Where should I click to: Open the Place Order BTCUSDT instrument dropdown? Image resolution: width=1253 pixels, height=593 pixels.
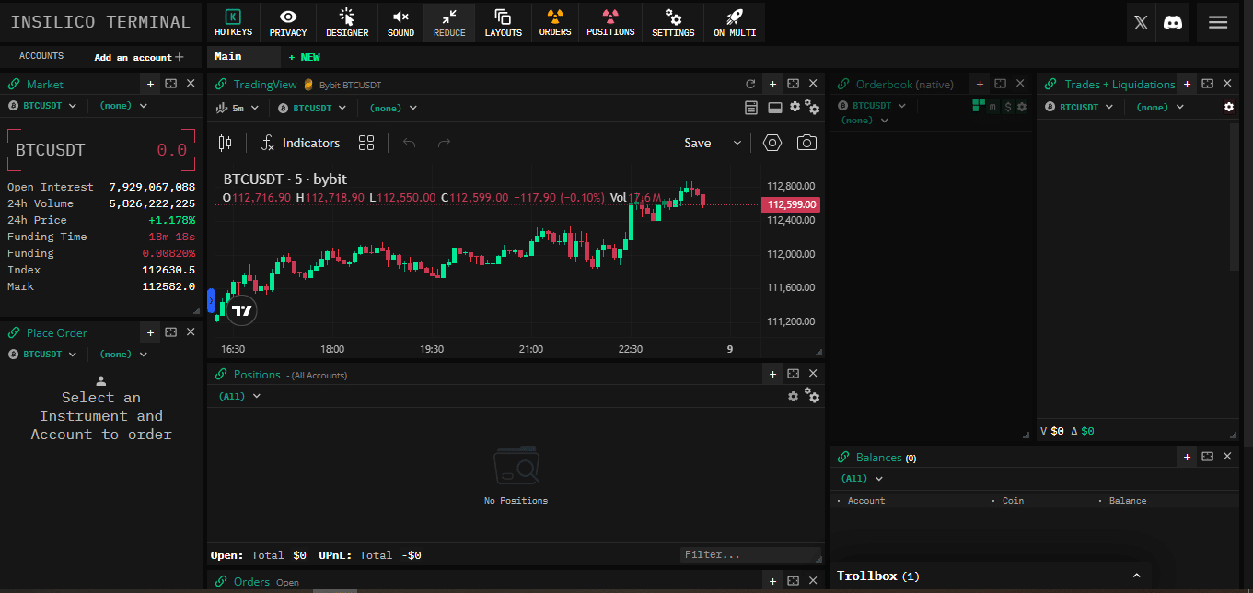click(42, 354)
